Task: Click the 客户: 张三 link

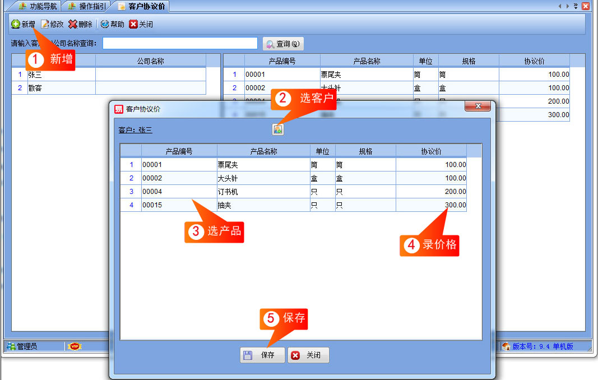Action: [x=135, y=130]
